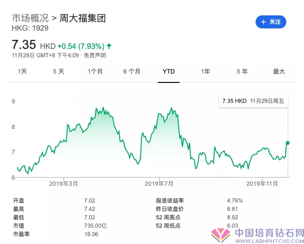Click the 股息收益率 value 4.76%
This screenshot has height=244, width=304.
coord(235,201)
